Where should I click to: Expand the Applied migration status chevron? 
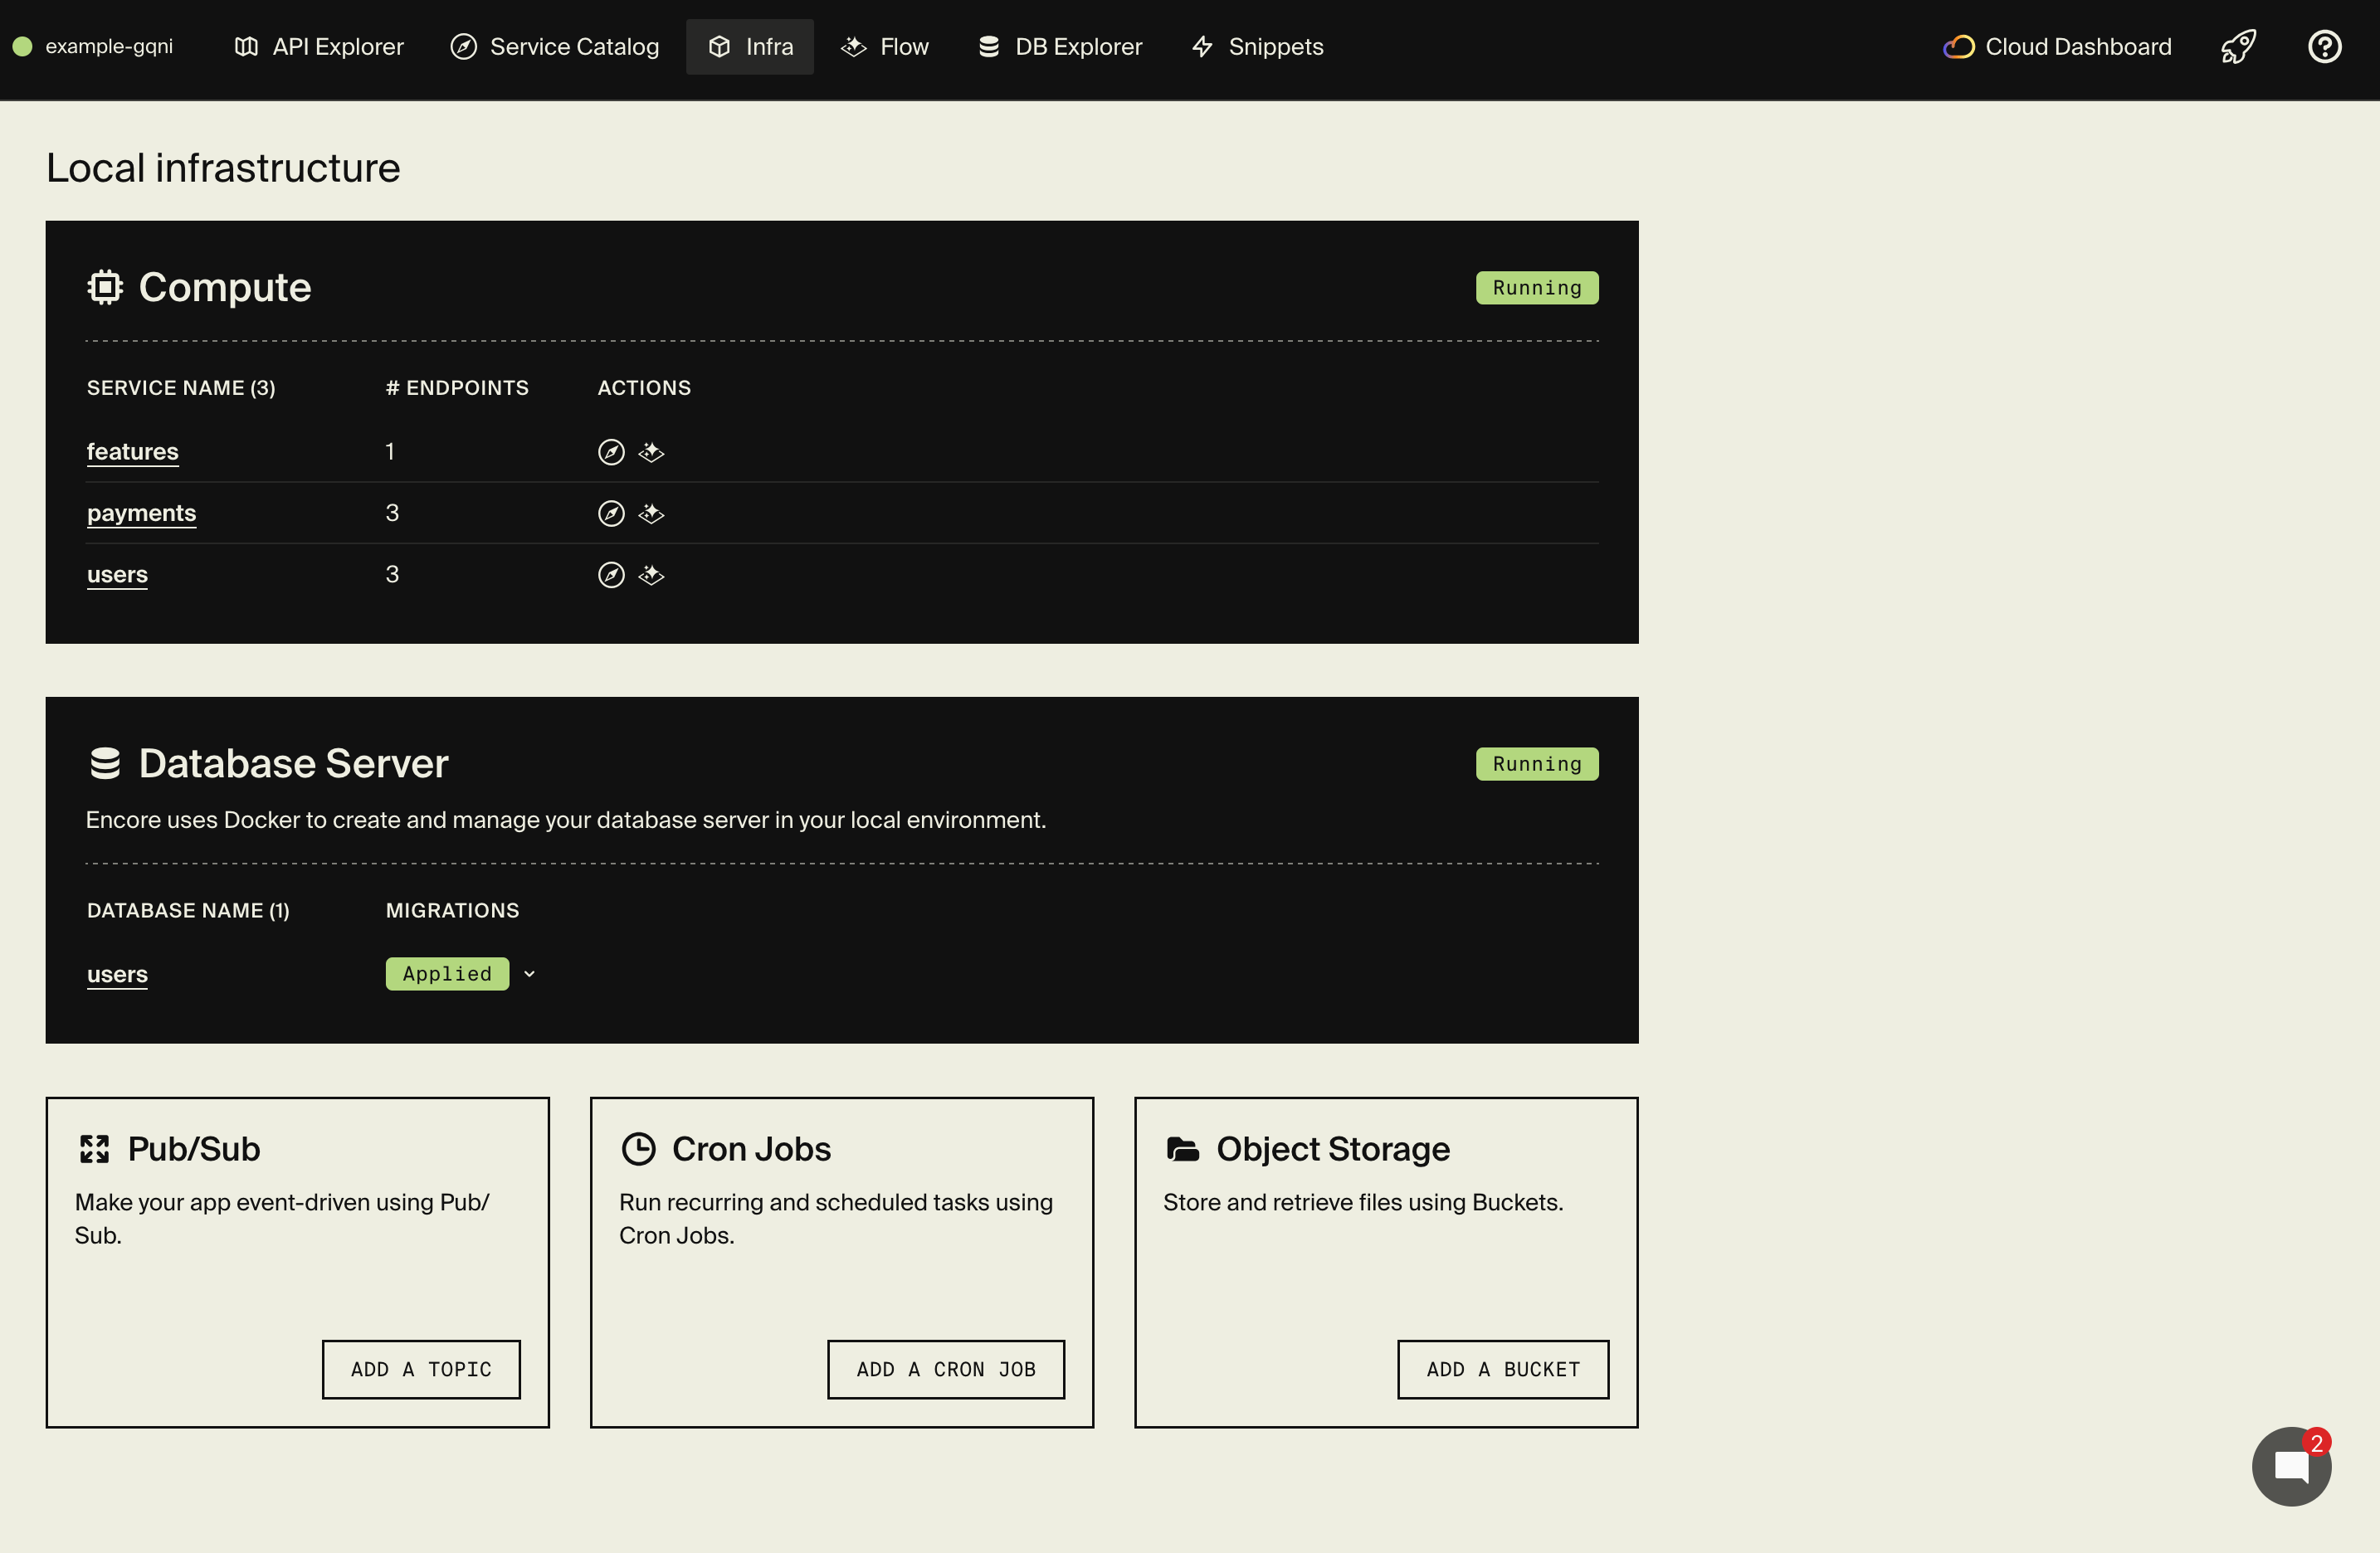pos(529,973)
